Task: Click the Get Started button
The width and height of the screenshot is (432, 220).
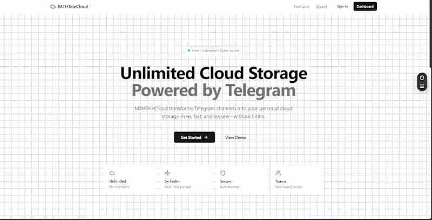Action: [x=194, y=137]
